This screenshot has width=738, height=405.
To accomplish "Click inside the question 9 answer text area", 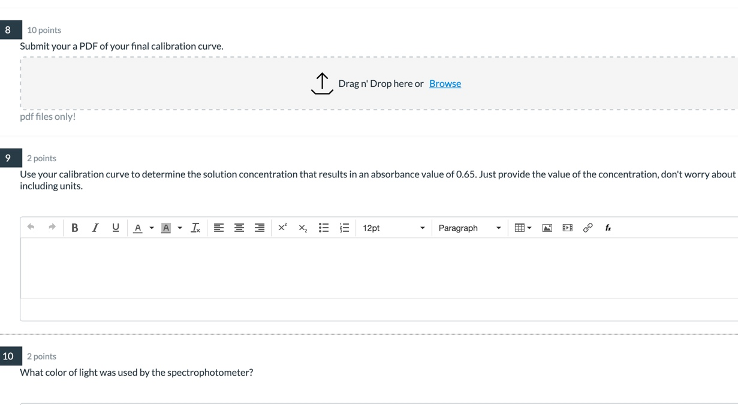I will pos(379,268).
